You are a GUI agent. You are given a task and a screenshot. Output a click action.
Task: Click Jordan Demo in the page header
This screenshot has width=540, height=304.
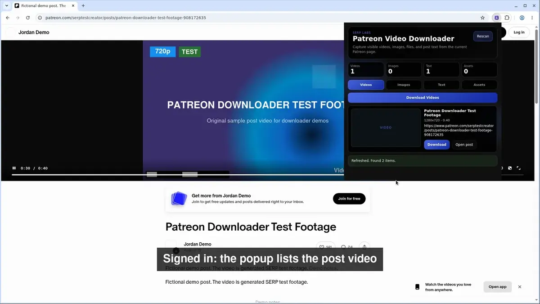34,32
